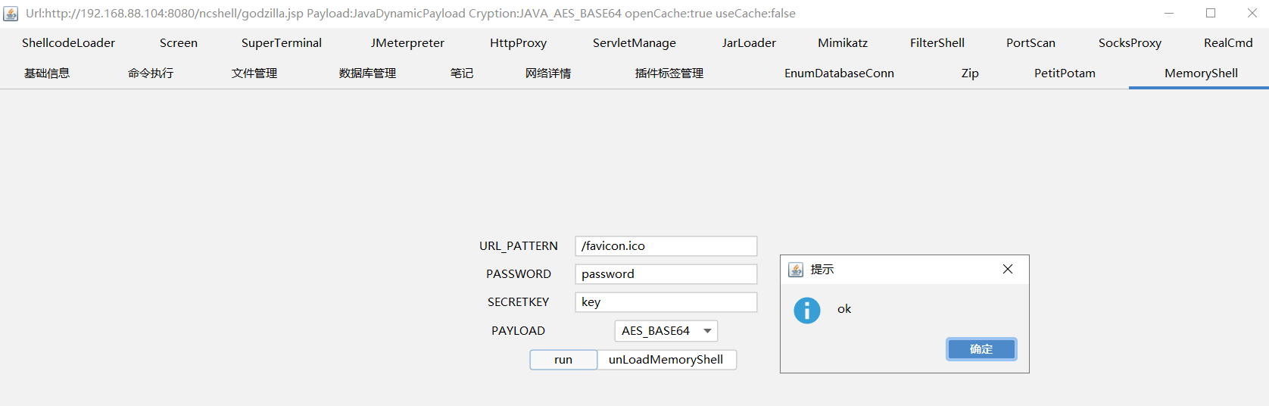The width and height of the screenshot is (1269, 406).
Task: Switch to the Mimikatz tab
Action: coord(843,43)
